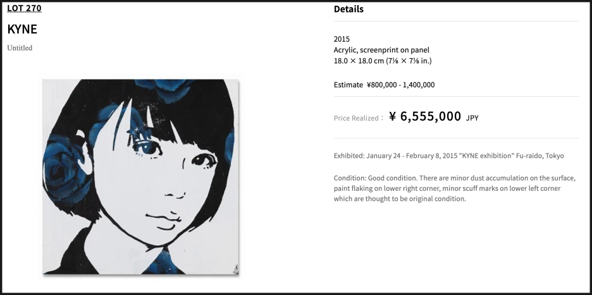Select the Untitled artwork title
The image size is (592, 295).
(x=20, y=48)
